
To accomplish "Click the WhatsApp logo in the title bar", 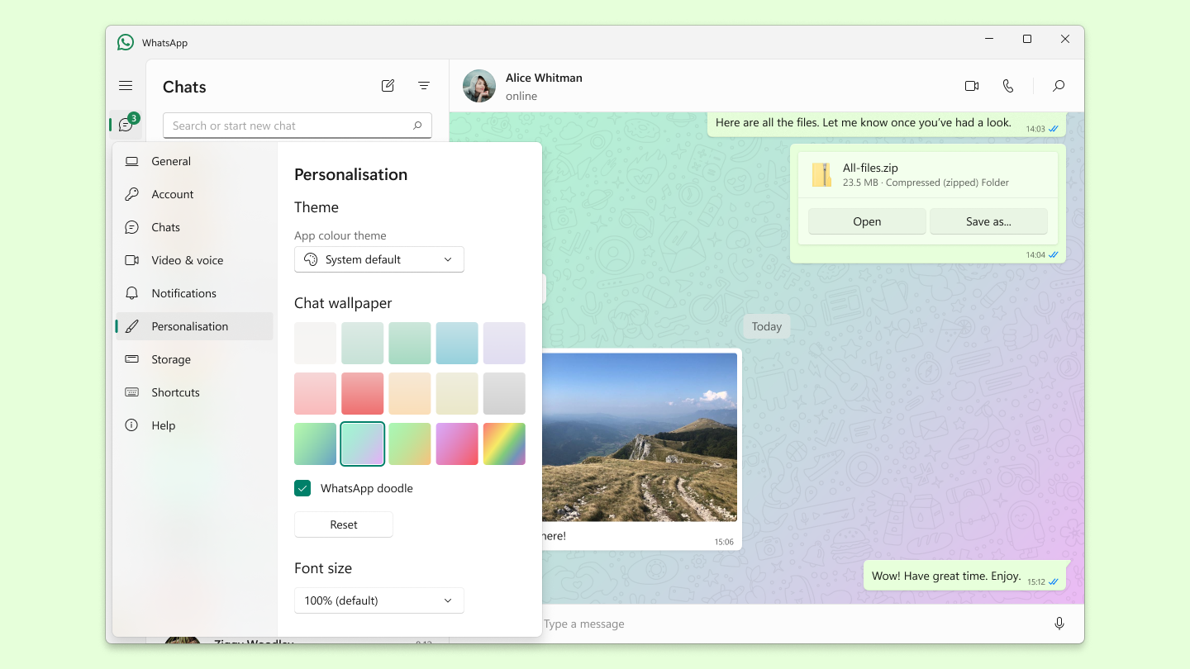I will (126, 41).
